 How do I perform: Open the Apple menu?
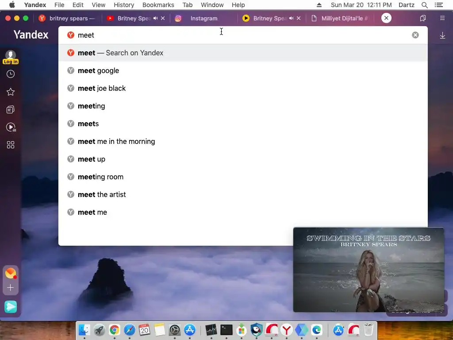pyautogui.click(x=12, y=5)
